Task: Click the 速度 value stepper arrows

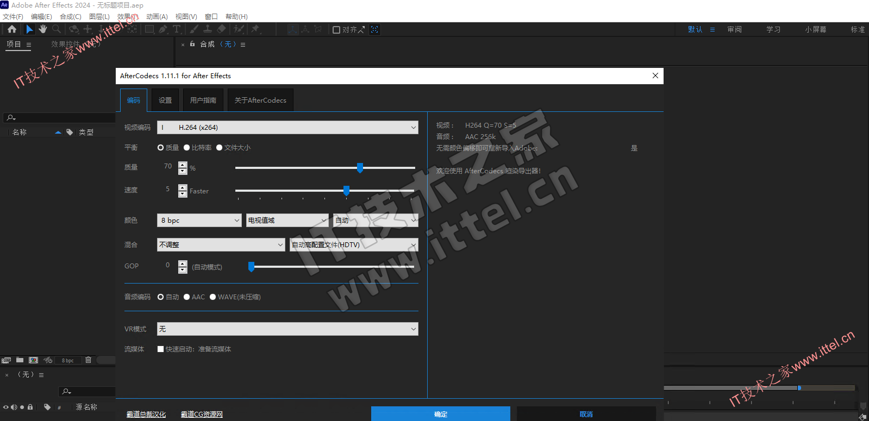Action: coord(183,191)
